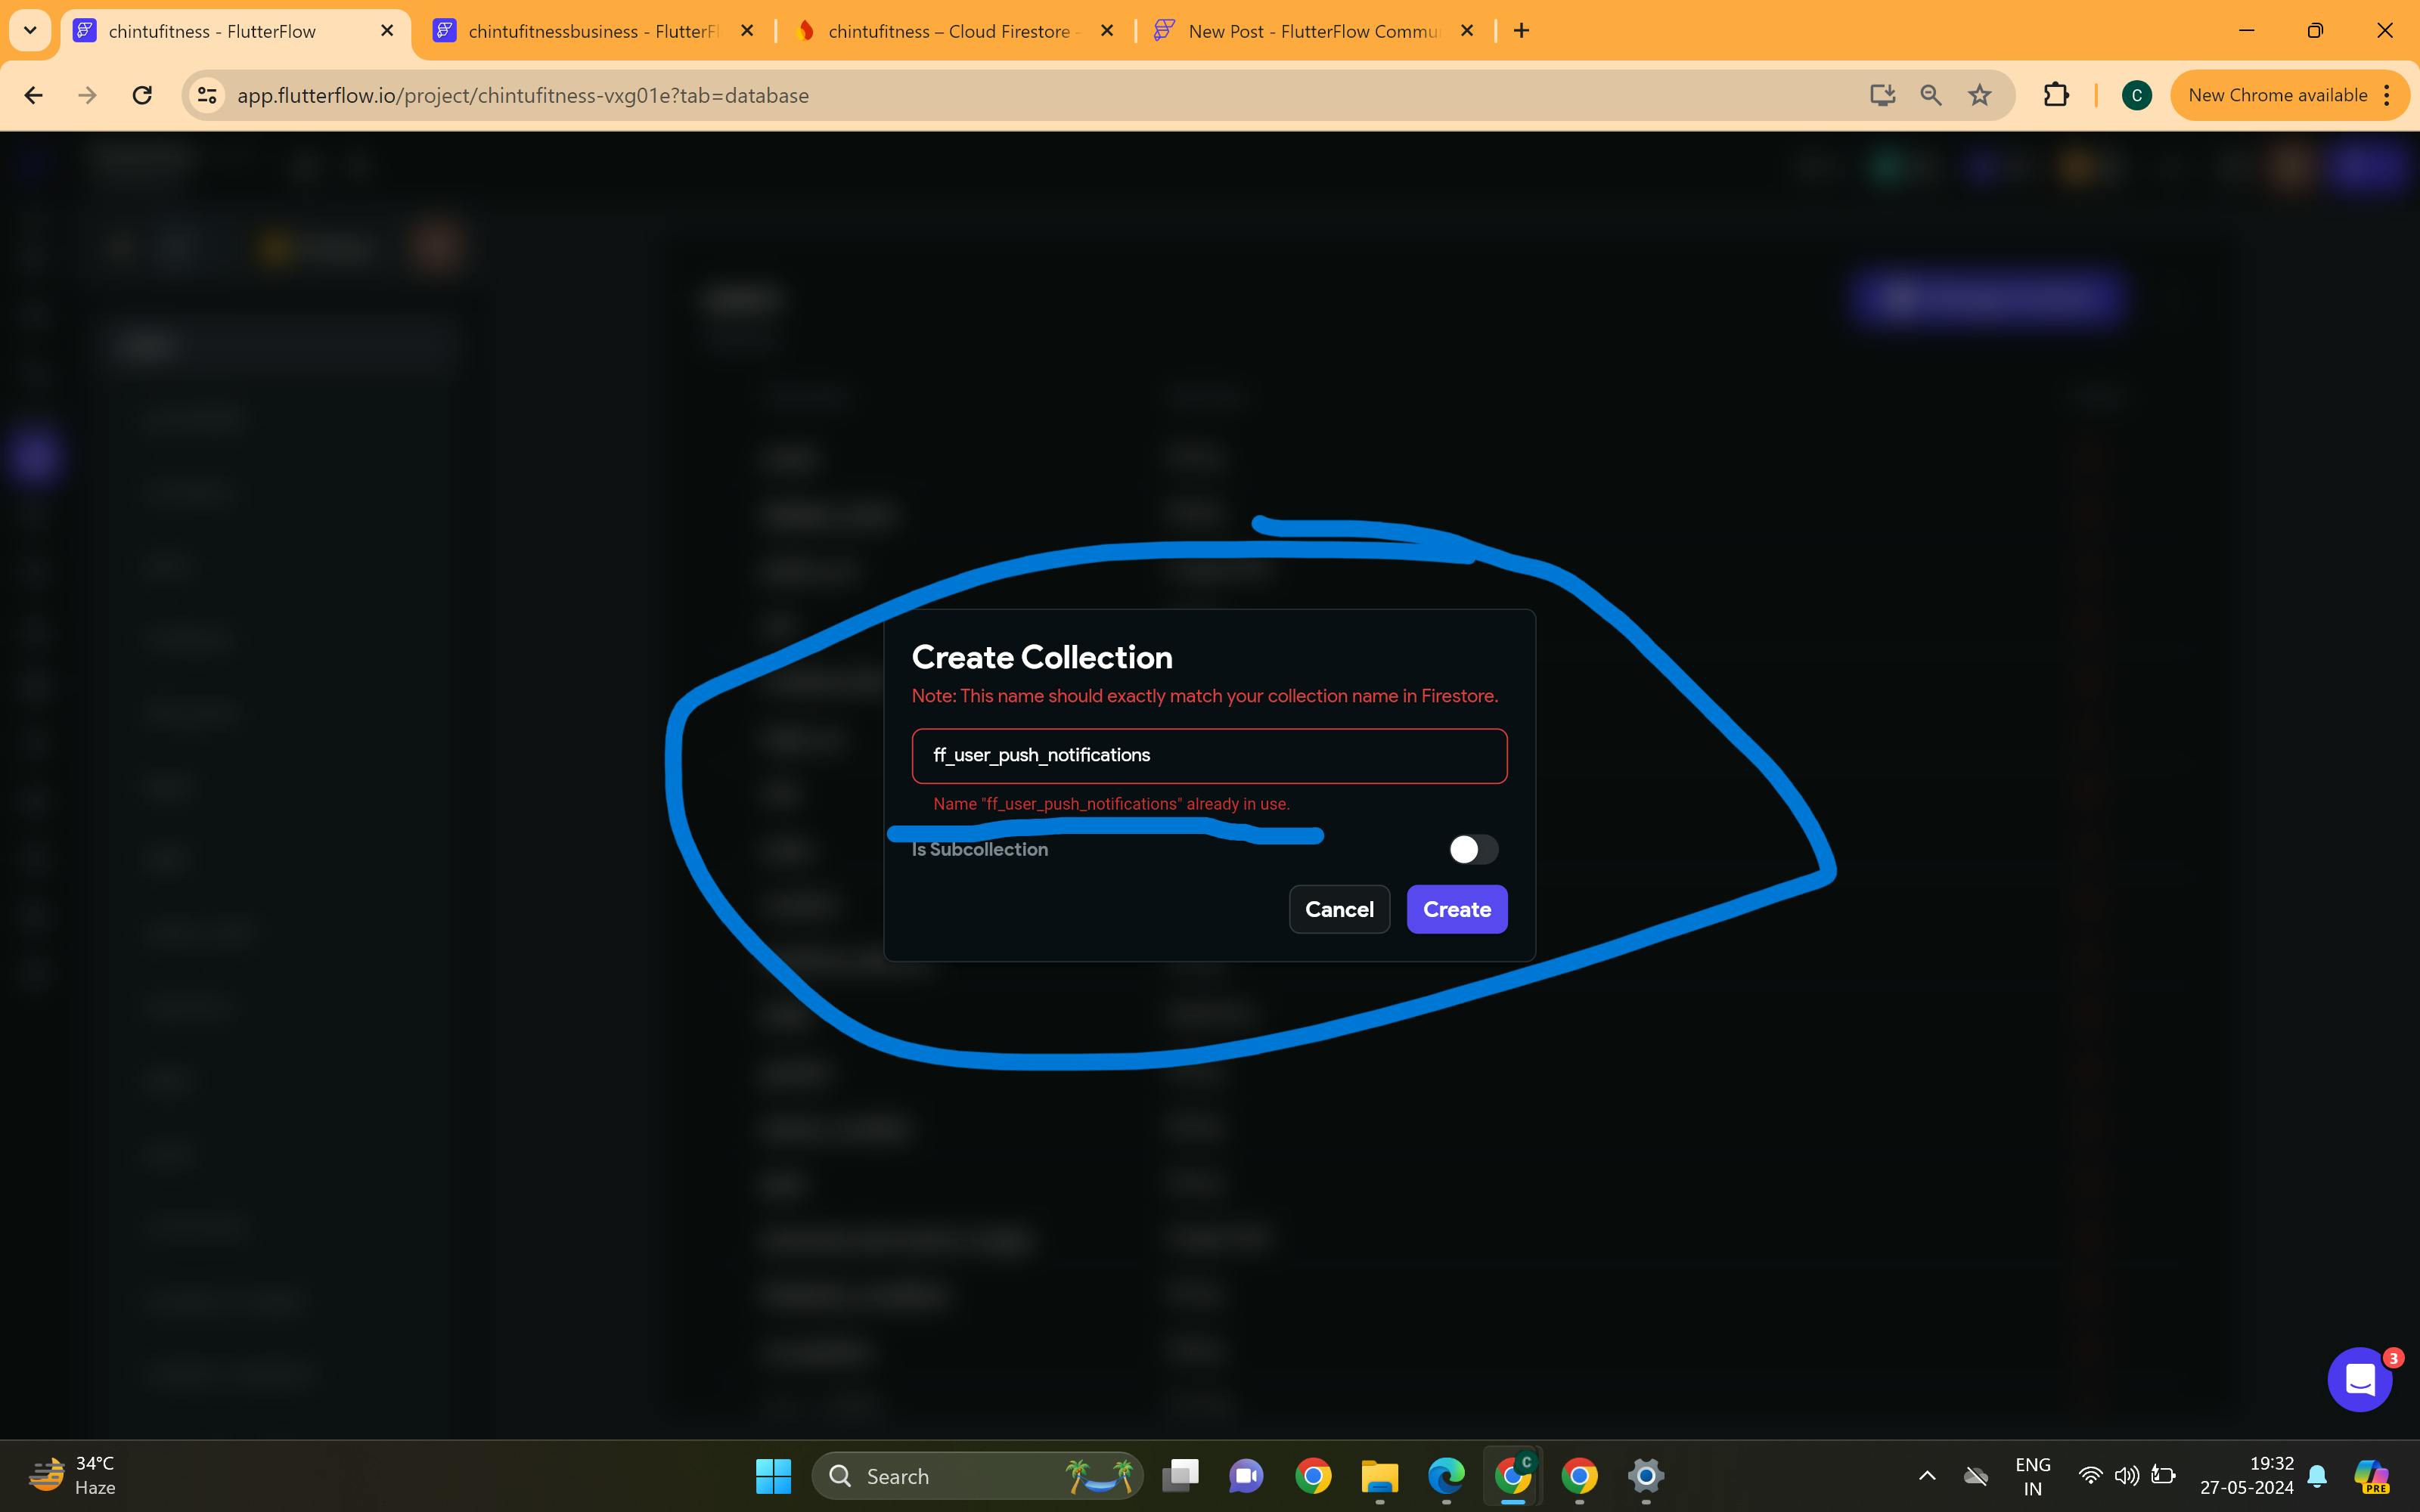
Task: Reload the current browser page
Action: tap(142, 95)
